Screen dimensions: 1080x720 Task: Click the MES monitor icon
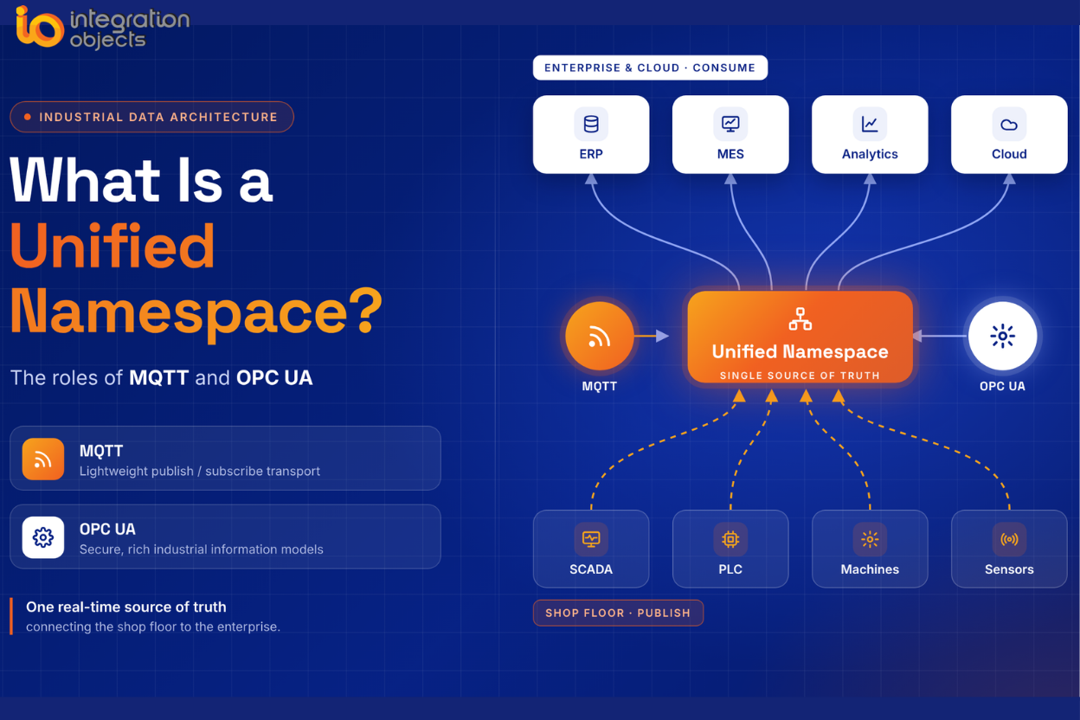click(730, 125)
